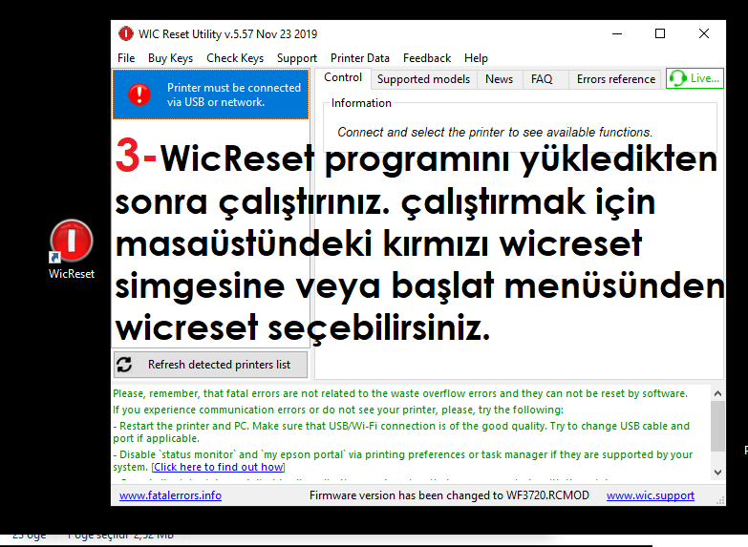The width and height of the screenshot is (748, 547).
Task: Click the red exclamation warning icon
Action: tap(139, 95)
